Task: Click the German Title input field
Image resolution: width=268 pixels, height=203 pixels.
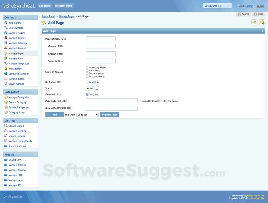Action: pyautogui.click(x=101, y=46)
